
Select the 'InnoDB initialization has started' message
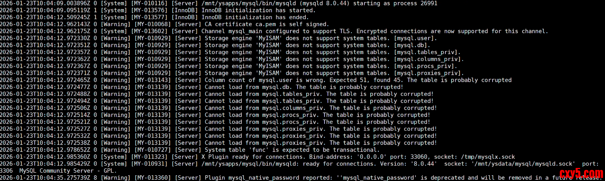point(258,10)
